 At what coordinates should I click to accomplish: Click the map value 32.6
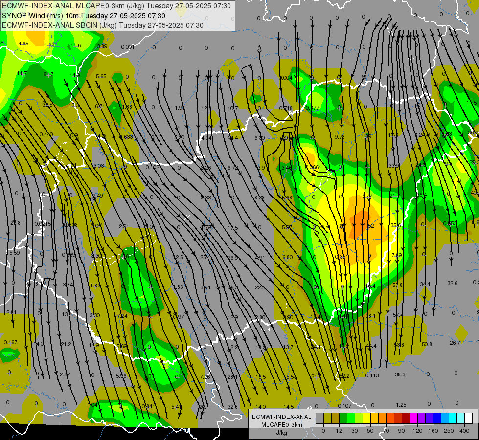pos(452,283)
